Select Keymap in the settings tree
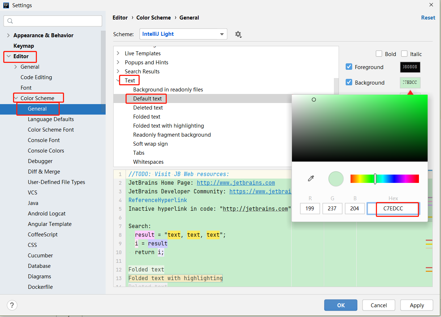The height and width of the screenshot is (317, 441). point(24,46)
